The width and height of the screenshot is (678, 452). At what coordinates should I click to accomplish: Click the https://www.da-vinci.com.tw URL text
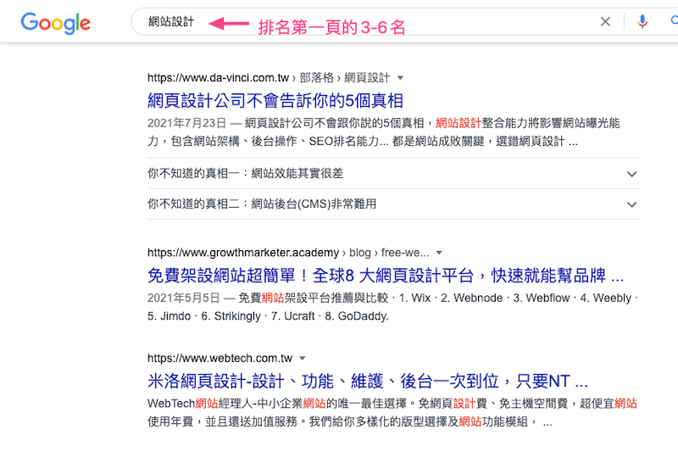click(218, 78)
